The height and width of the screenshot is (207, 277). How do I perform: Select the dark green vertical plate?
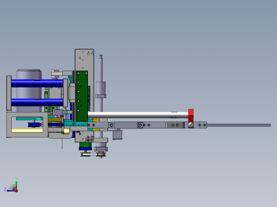point(82,96)
